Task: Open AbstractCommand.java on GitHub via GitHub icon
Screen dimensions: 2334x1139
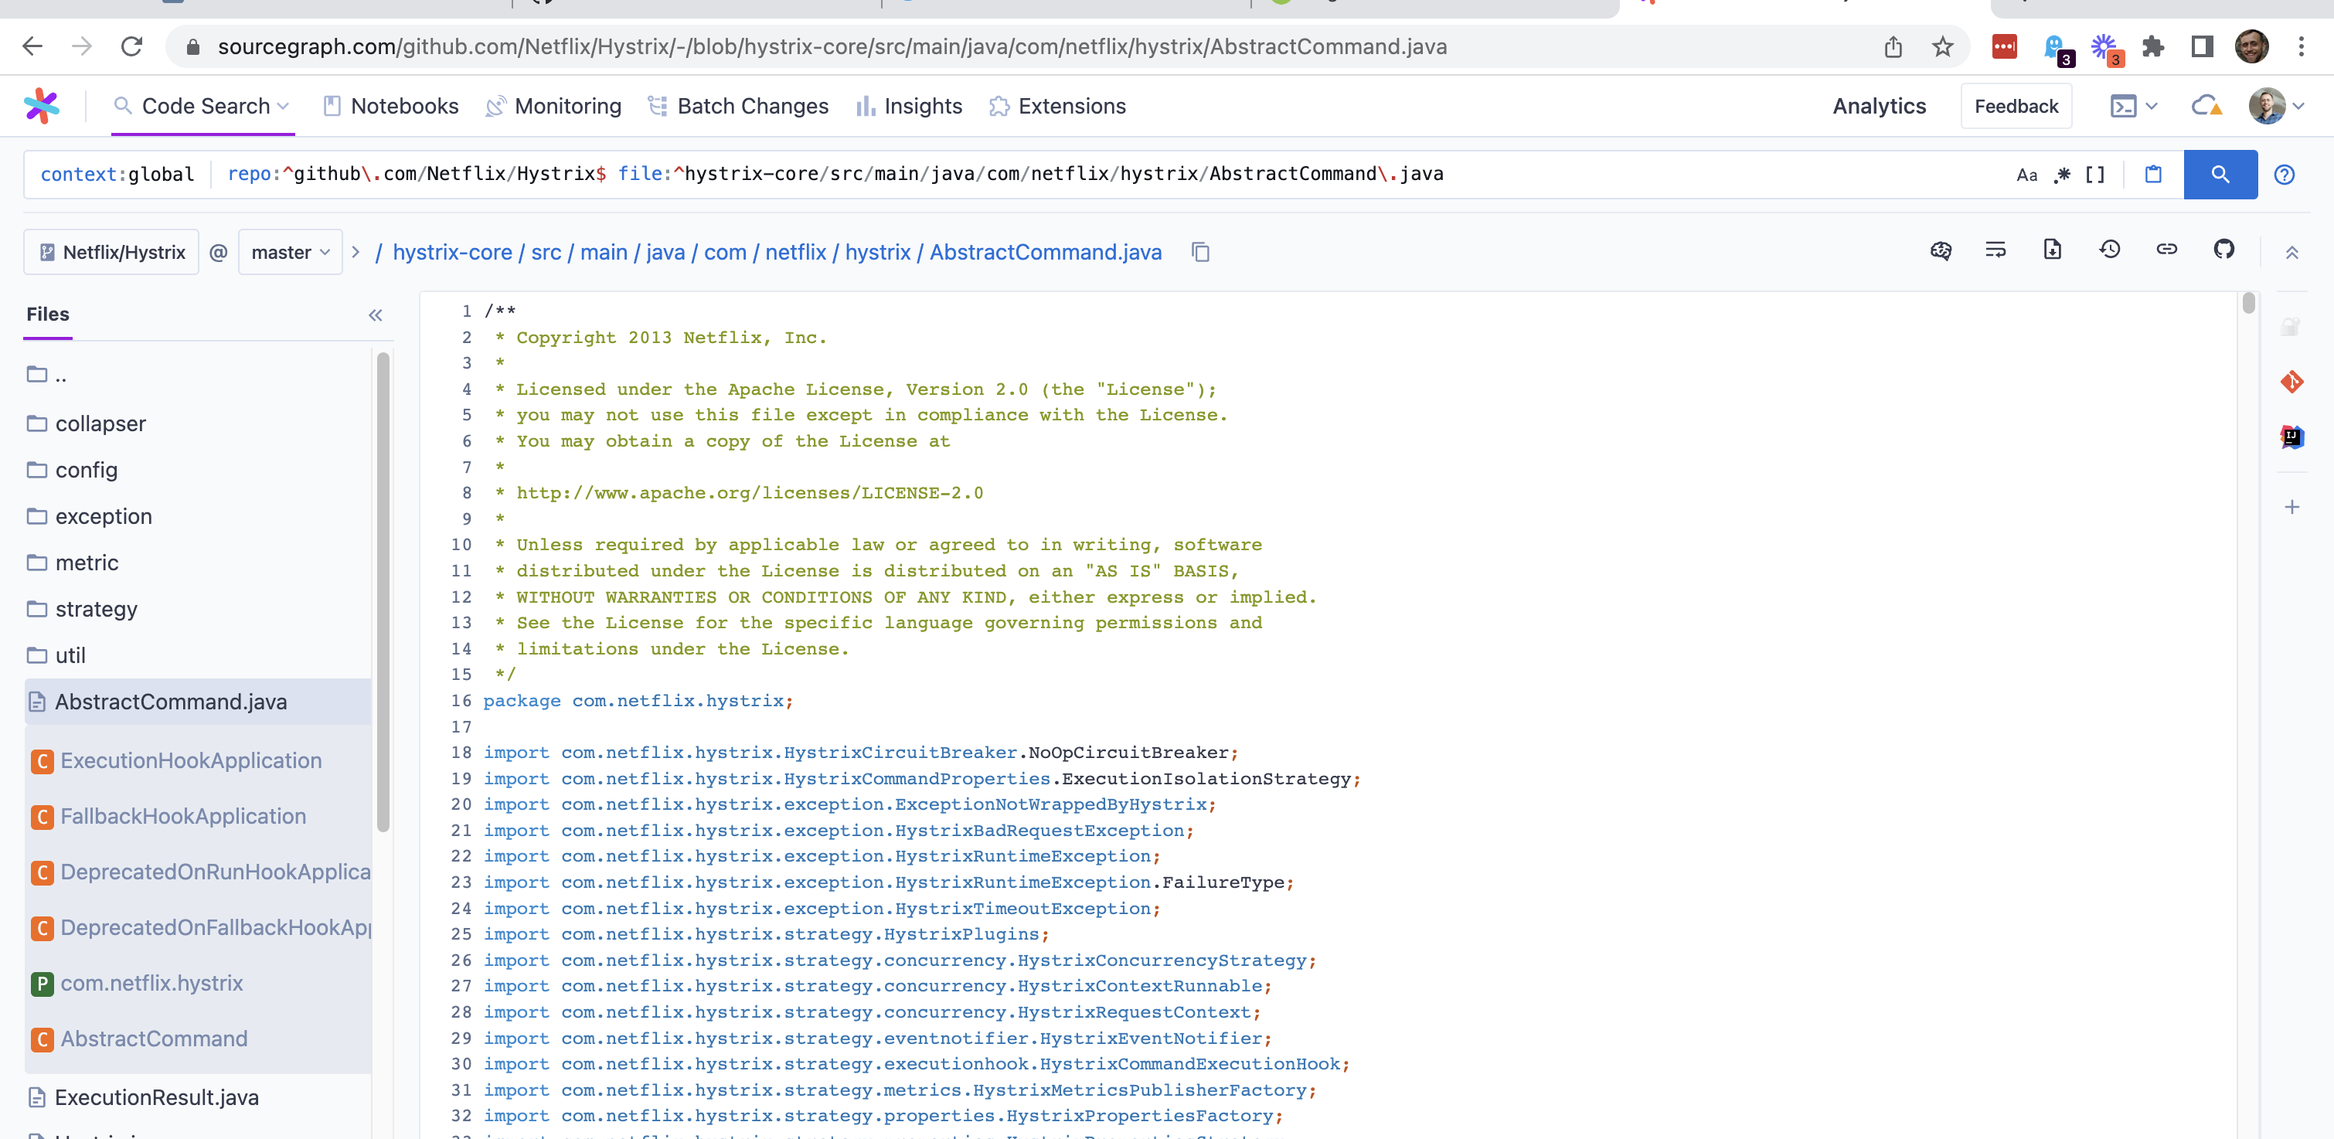Action: pos(2224,250)
